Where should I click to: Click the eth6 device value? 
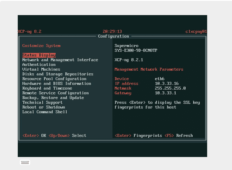160,79
